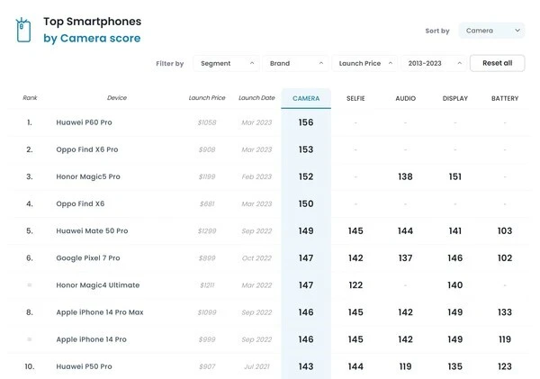Open the Huawei Mate 50 Pro row
The height and width of the screenshot is (379, 540).
tap(92, 231)
